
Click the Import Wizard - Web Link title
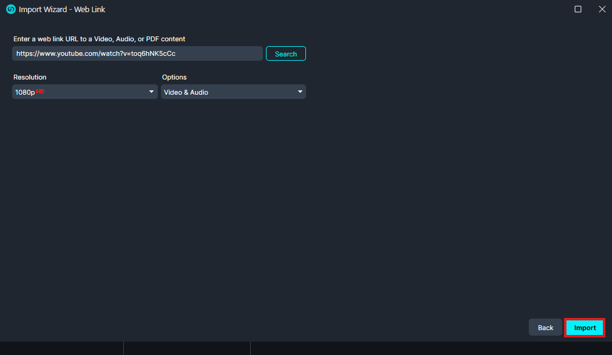[x=62, y=10]
